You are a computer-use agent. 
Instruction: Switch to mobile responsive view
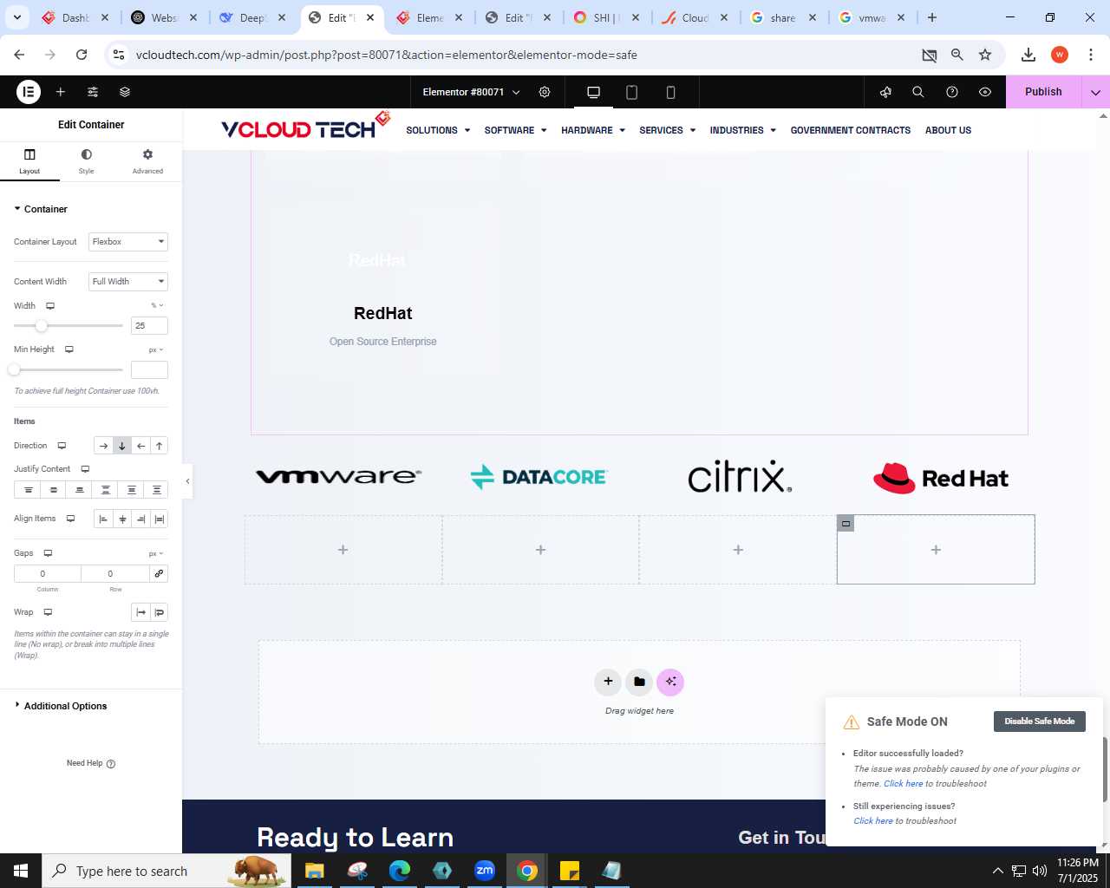[670, 92]
